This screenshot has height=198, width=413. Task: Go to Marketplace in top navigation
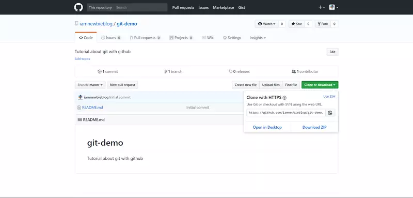224,8
